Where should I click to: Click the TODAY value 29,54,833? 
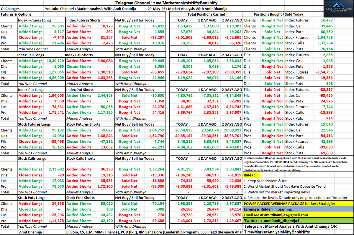click(184, 130)
